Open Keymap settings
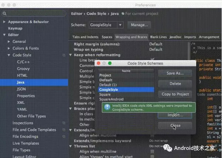Viewport: 222px width, 158px height. pyautogui.click(x=15, y=28)
